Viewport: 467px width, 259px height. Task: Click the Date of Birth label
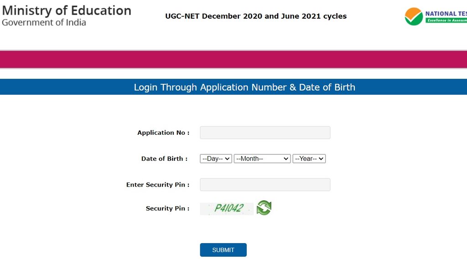pos(164,159)
